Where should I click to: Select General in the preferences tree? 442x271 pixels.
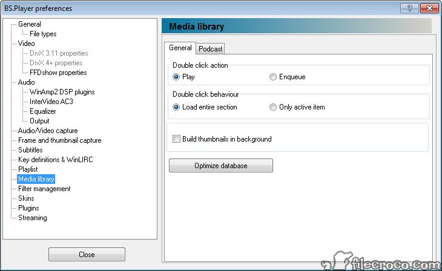tap(30, 24)
